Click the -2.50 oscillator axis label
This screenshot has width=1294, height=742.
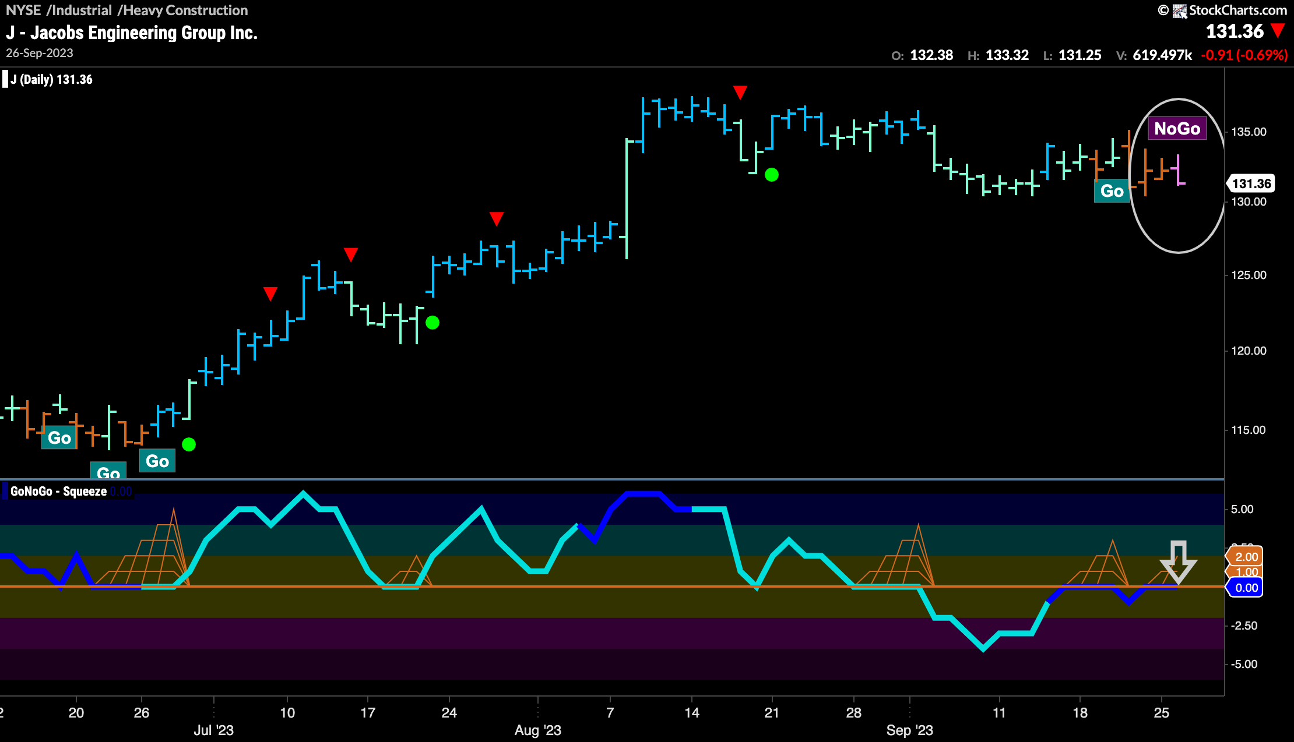(1244, 626)
